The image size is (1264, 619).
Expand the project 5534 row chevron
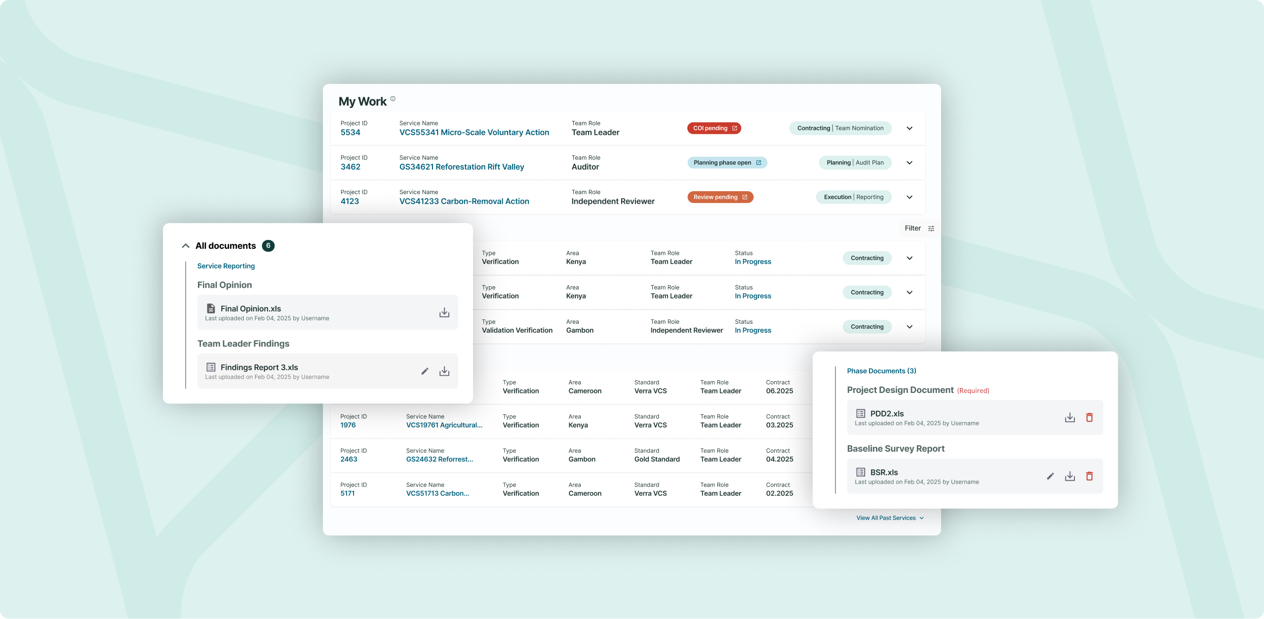[x=909, y=128]
